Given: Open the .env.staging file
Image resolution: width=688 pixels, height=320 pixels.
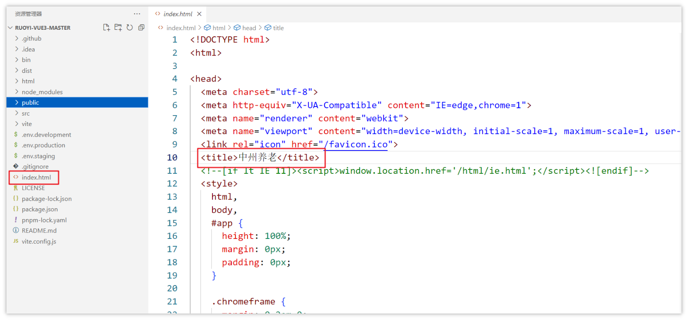Looking at the screenshot, I should pos(77,156).
